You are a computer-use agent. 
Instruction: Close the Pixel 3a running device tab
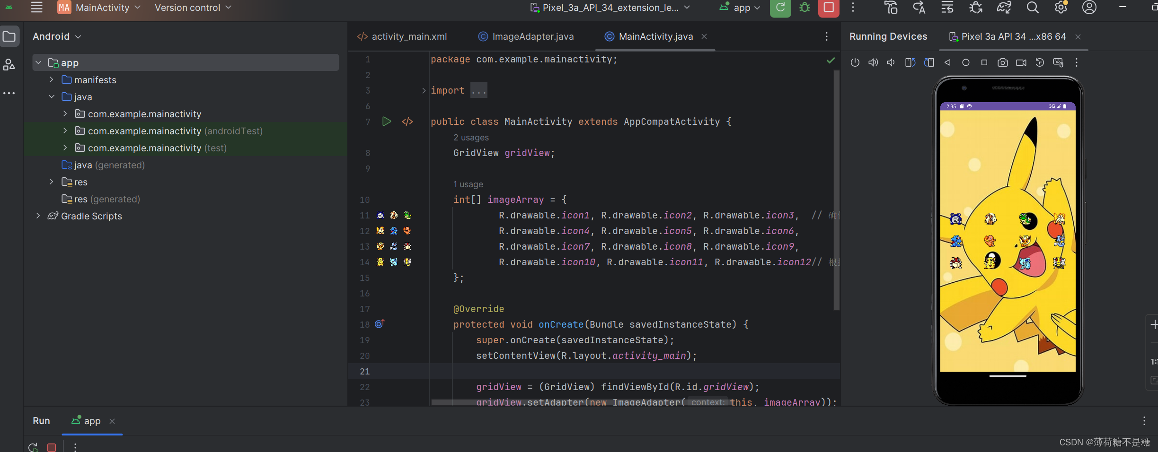1078,37
